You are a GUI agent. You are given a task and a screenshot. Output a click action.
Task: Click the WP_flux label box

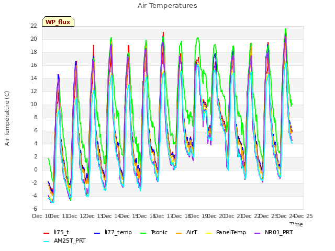coord(58,21)
